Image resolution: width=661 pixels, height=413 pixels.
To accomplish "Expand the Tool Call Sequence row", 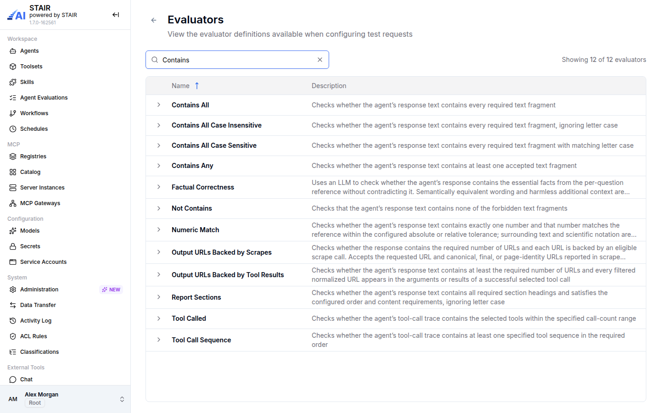I will pyautogui.click(x=159, y=340).
